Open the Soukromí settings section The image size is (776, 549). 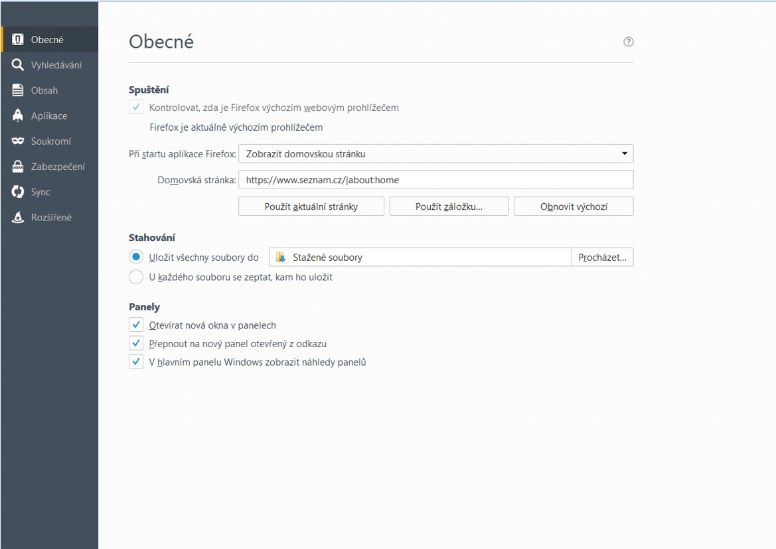tap(50, 141)
